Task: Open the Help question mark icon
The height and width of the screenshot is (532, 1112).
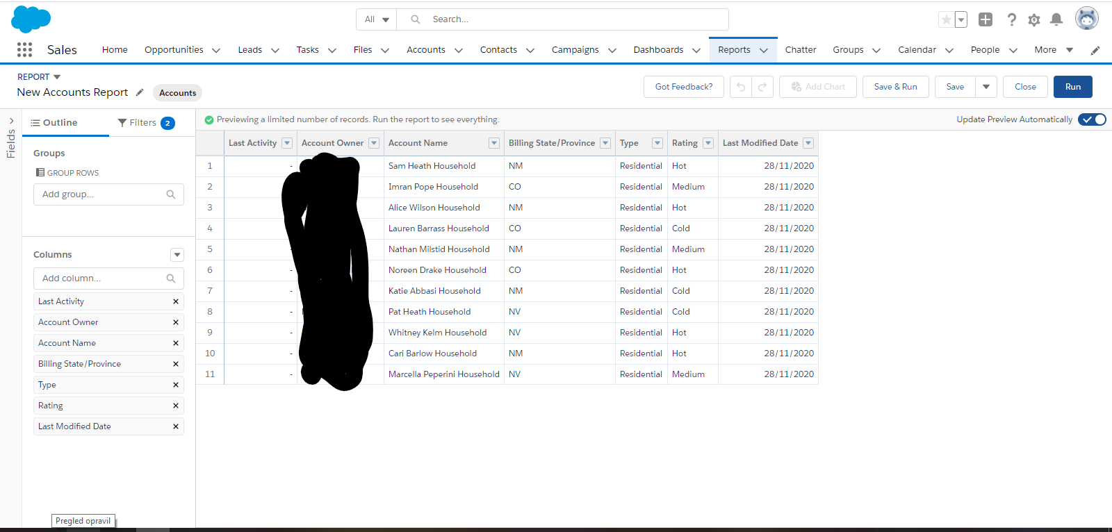Action: coord(1012,19)
